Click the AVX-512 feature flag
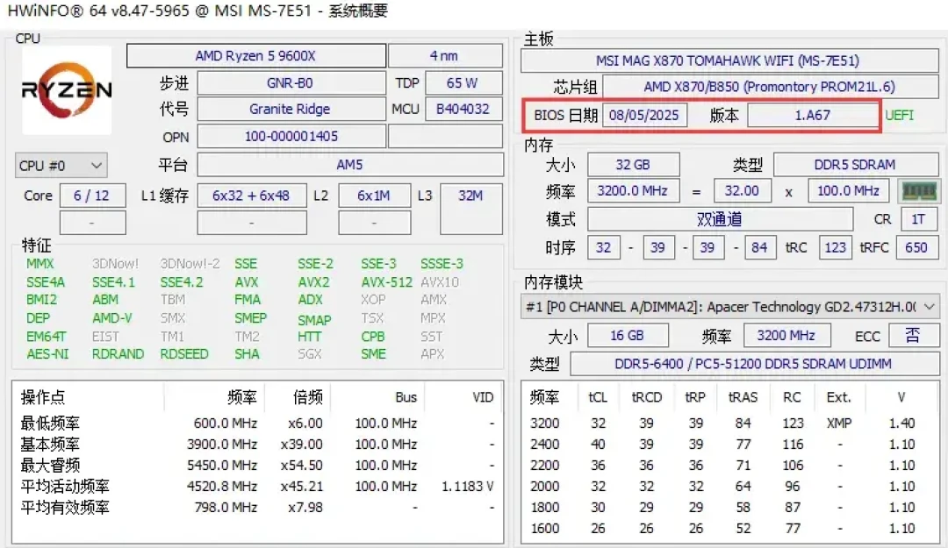This screenshot has width=948, height=548. (x=387, y=282)
